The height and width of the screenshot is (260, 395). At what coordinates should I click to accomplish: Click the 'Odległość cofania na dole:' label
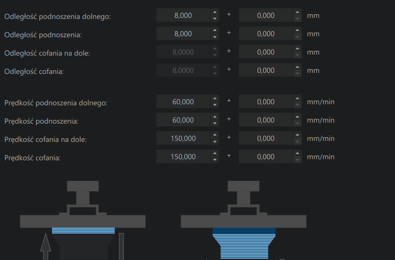[x=47, y=53]
